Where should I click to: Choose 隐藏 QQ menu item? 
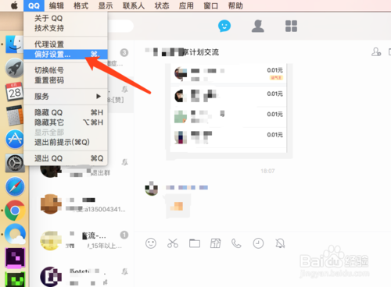coord(66,112)
